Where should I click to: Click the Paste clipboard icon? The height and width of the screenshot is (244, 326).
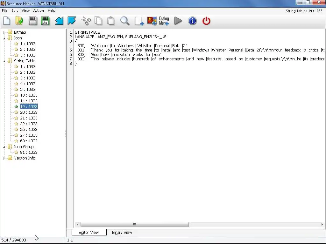(111, 21)
